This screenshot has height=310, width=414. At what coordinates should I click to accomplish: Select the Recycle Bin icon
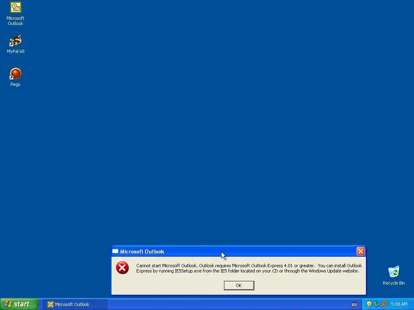394,276
